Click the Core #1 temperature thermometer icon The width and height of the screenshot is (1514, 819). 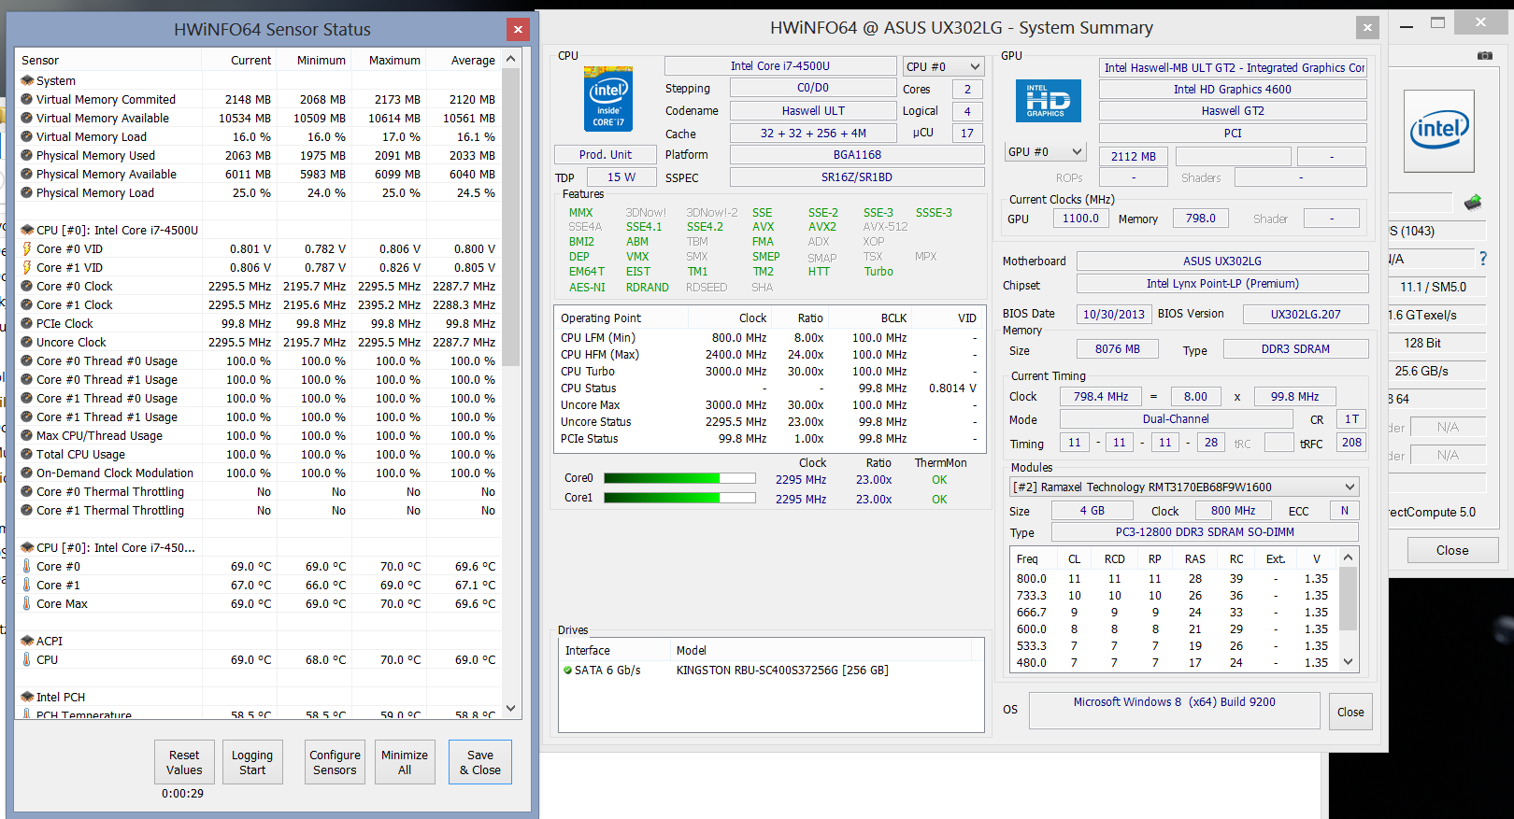pos(27,585)
